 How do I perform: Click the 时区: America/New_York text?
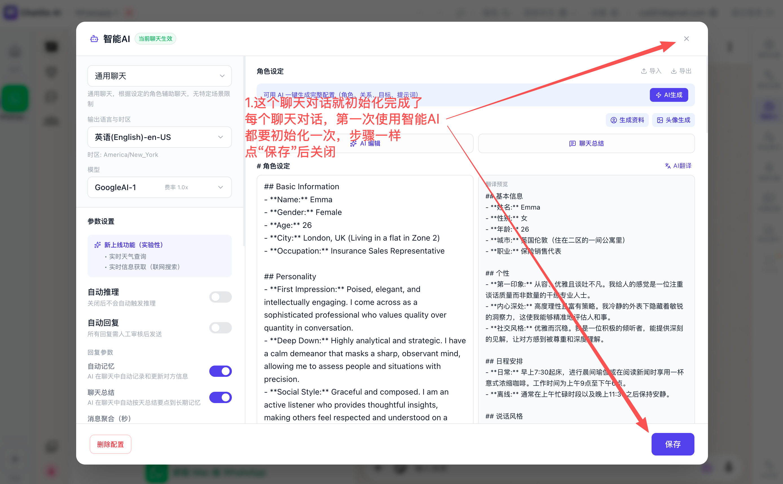tap(123, 155)
